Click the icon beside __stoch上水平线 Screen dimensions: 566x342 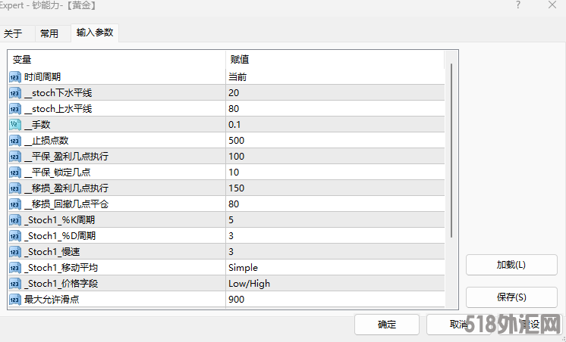coord(15,108)
